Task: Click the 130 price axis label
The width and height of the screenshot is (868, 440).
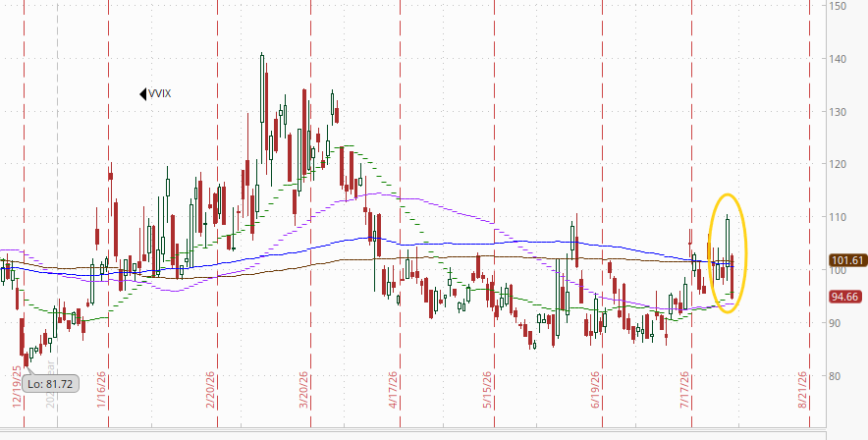Action: [x=837, y=112]
